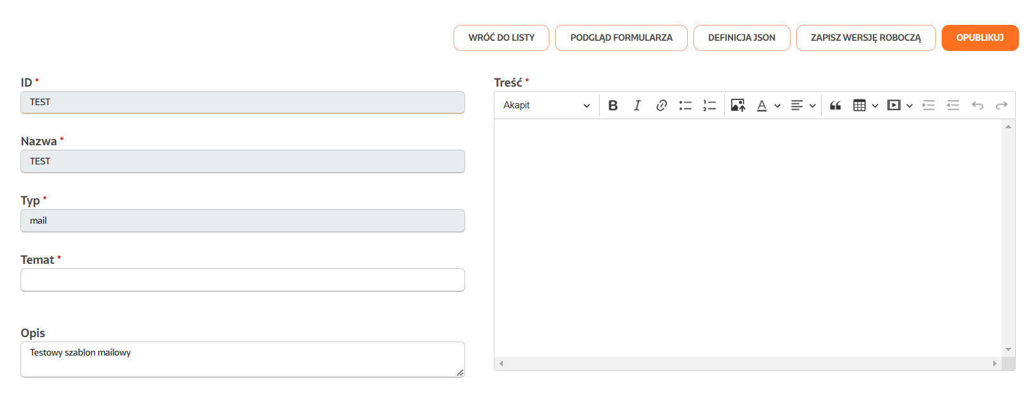The height and width of the screenshot is (404, 1031).
Task: Click into the Temat input field
Action: (242, 280)
